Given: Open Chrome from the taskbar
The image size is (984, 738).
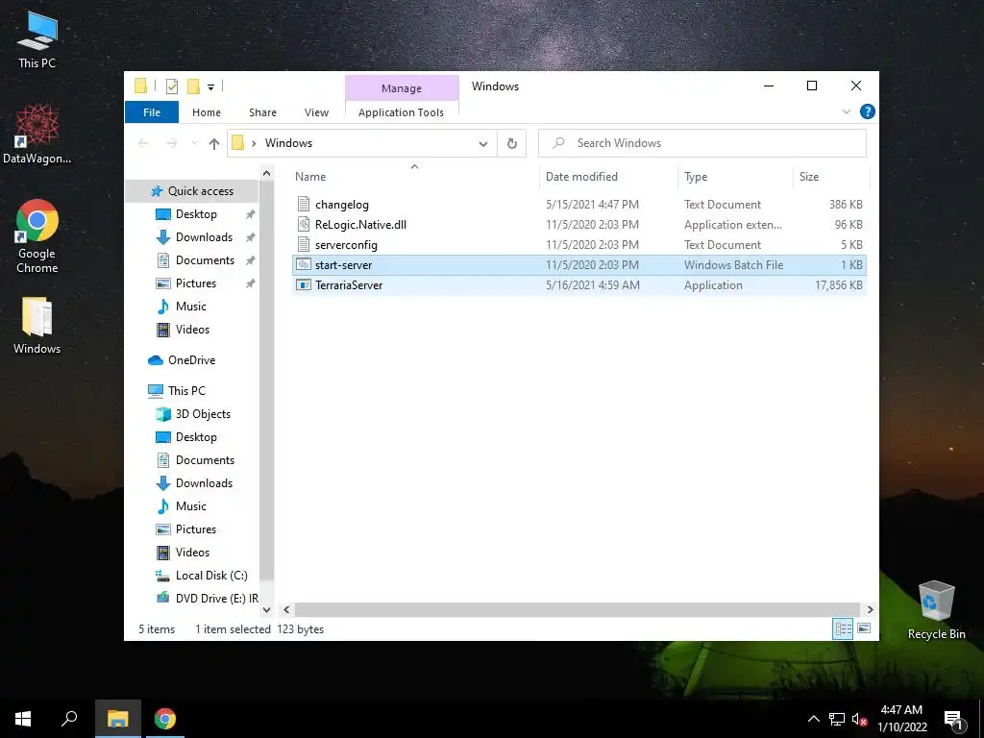Looking at the screenshot, I should (x=165, y=719).
